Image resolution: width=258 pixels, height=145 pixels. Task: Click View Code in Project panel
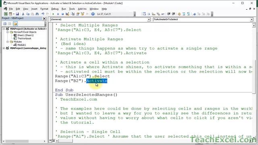[x=5, y=24]
